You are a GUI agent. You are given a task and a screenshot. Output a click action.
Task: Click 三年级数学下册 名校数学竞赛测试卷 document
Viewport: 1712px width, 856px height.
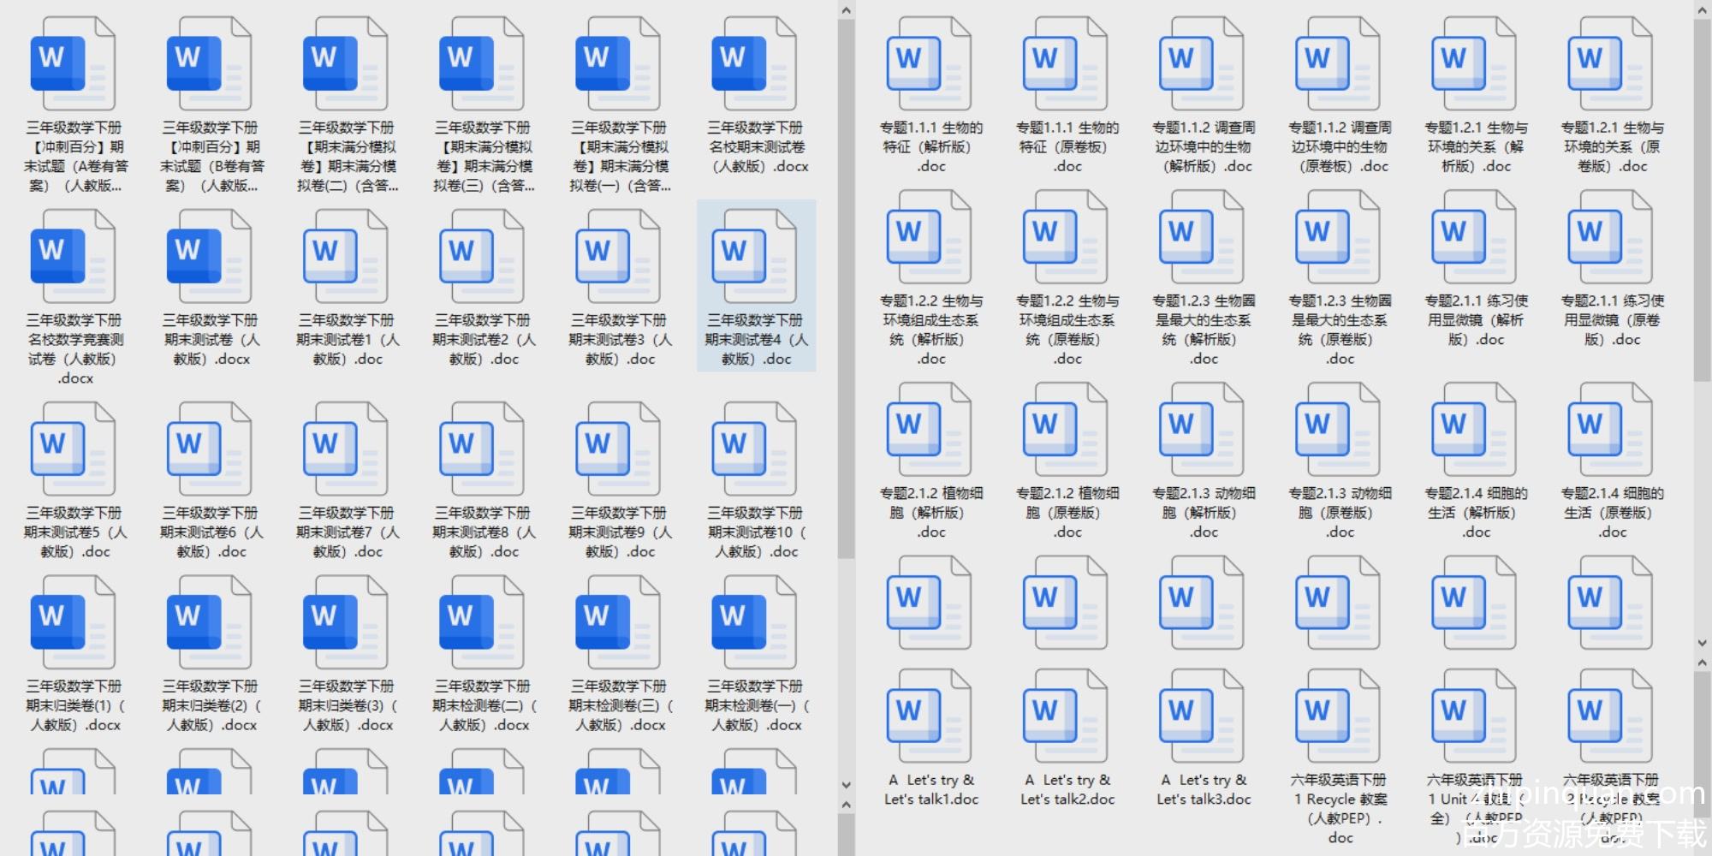(x=74, y=259)
